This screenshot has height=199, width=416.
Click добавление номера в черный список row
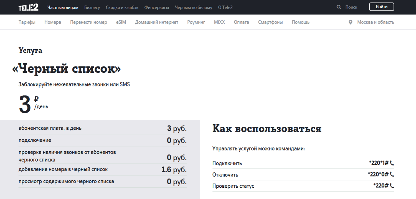click(x=103, y=169)
